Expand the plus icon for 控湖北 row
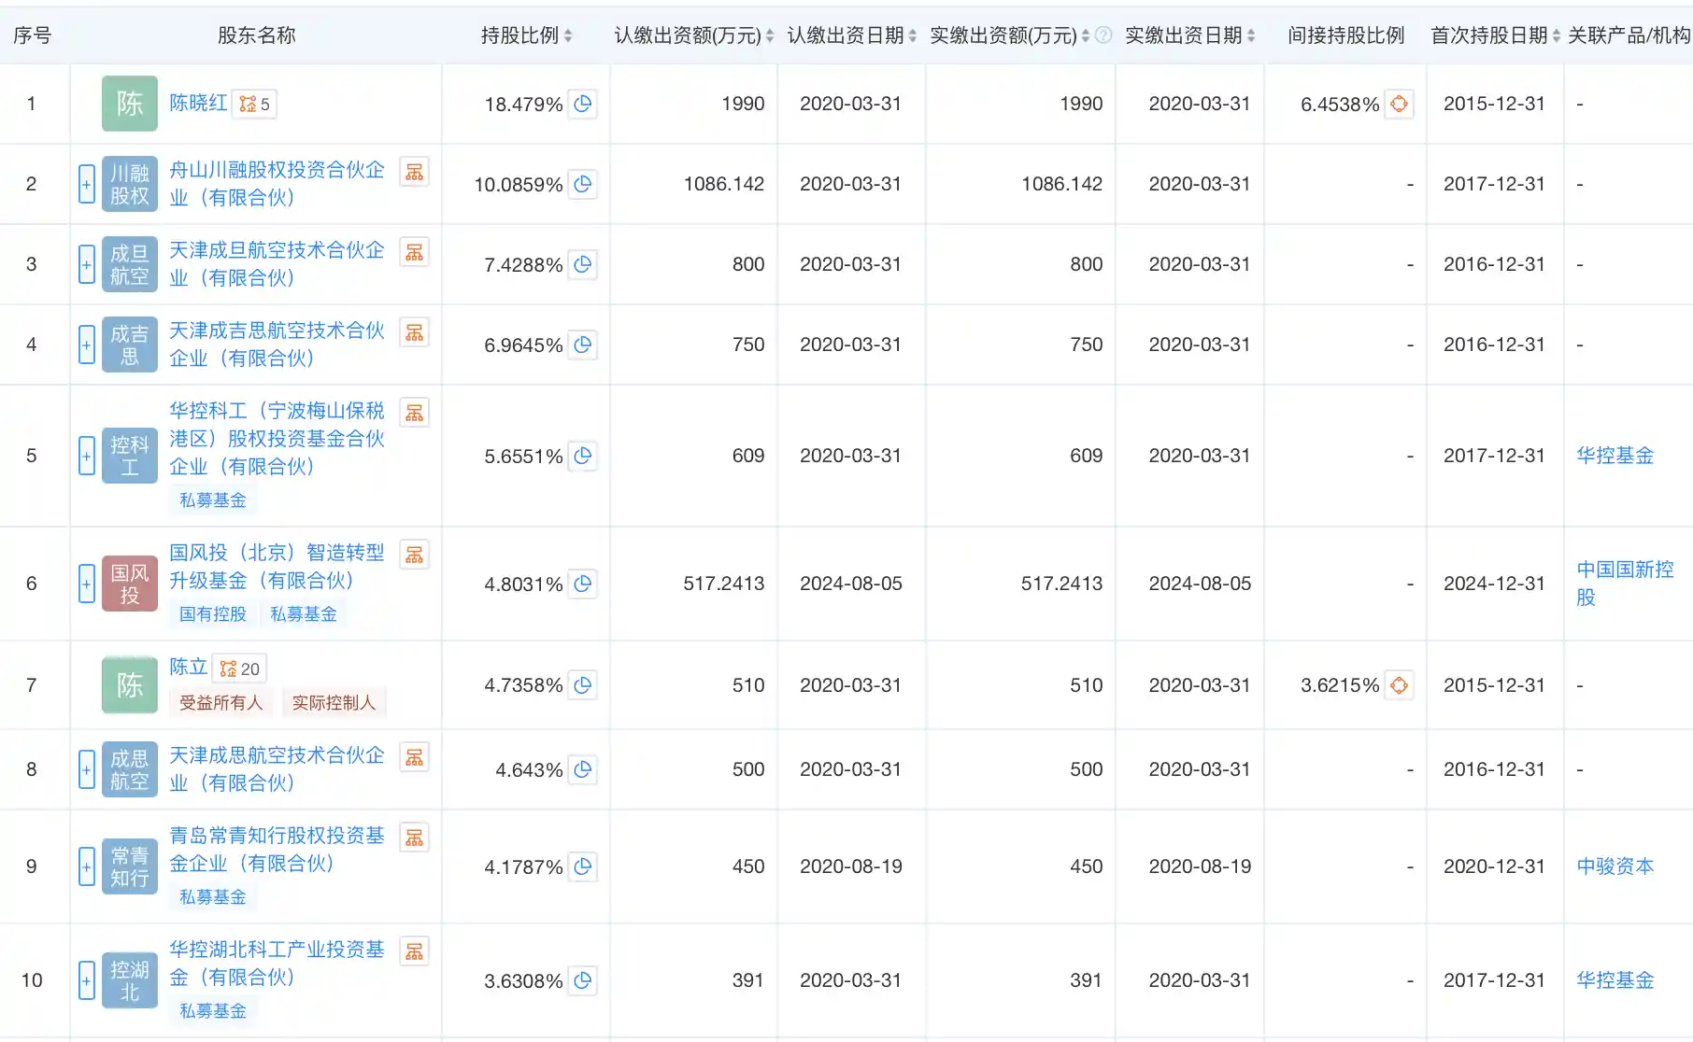This screenshot has height=1042, width=1693. click(85, 980)
